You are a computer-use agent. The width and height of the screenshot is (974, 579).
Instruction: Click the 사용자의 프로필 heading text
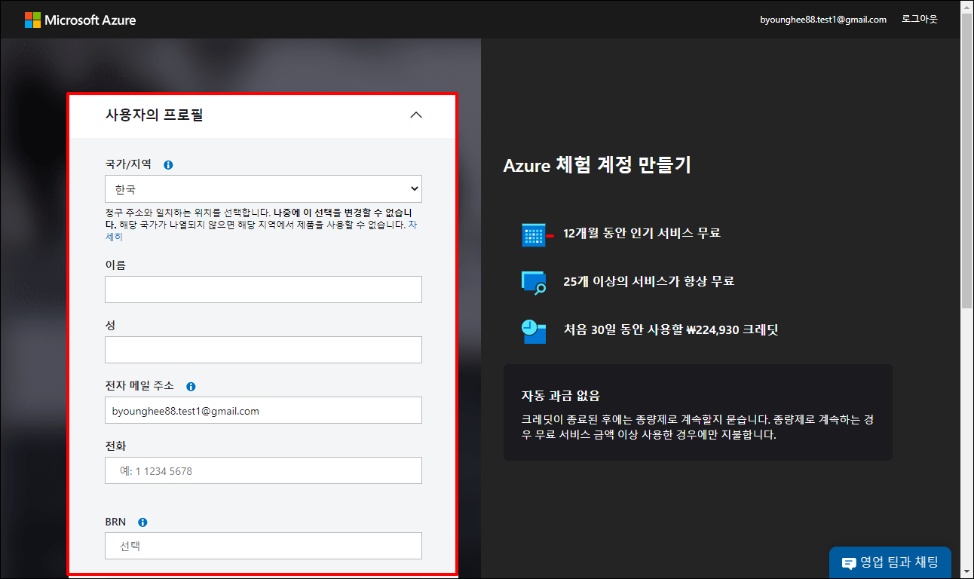point(154,115)
